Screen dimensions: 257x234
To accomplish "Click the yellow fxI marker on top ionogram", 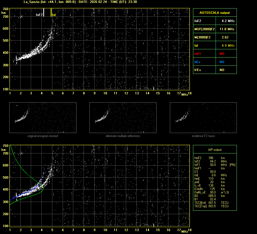I will click(51, 12).
